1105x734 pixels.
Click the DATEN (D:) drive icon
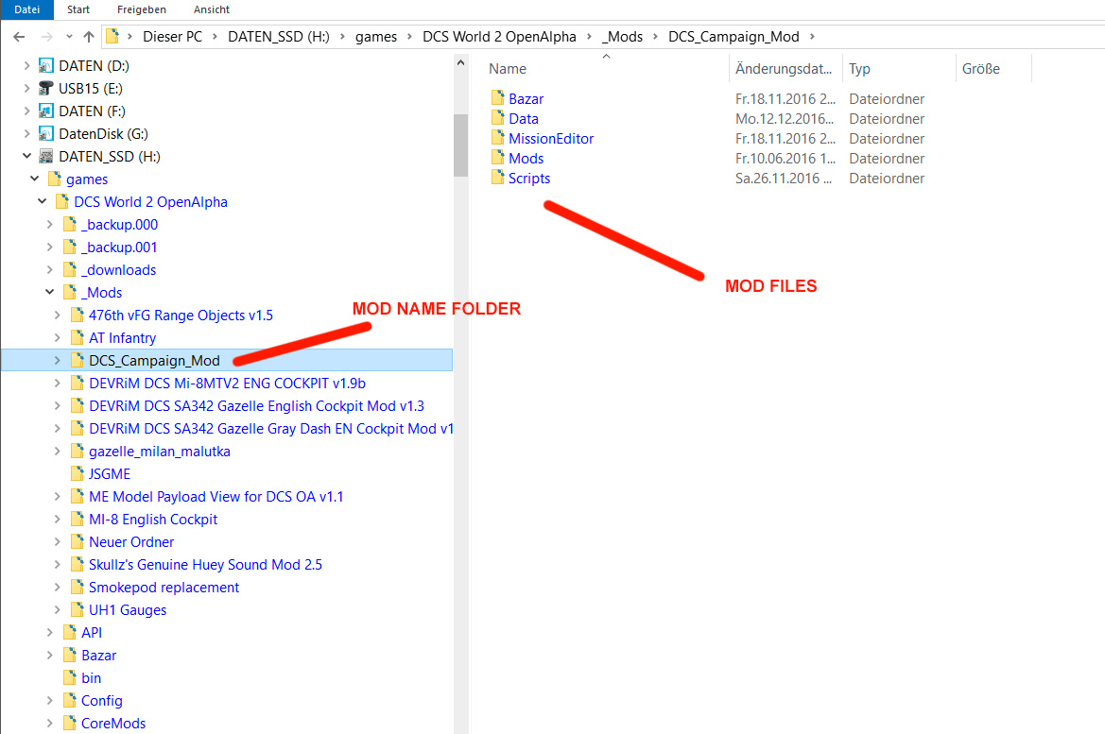[x=45, y=66]
